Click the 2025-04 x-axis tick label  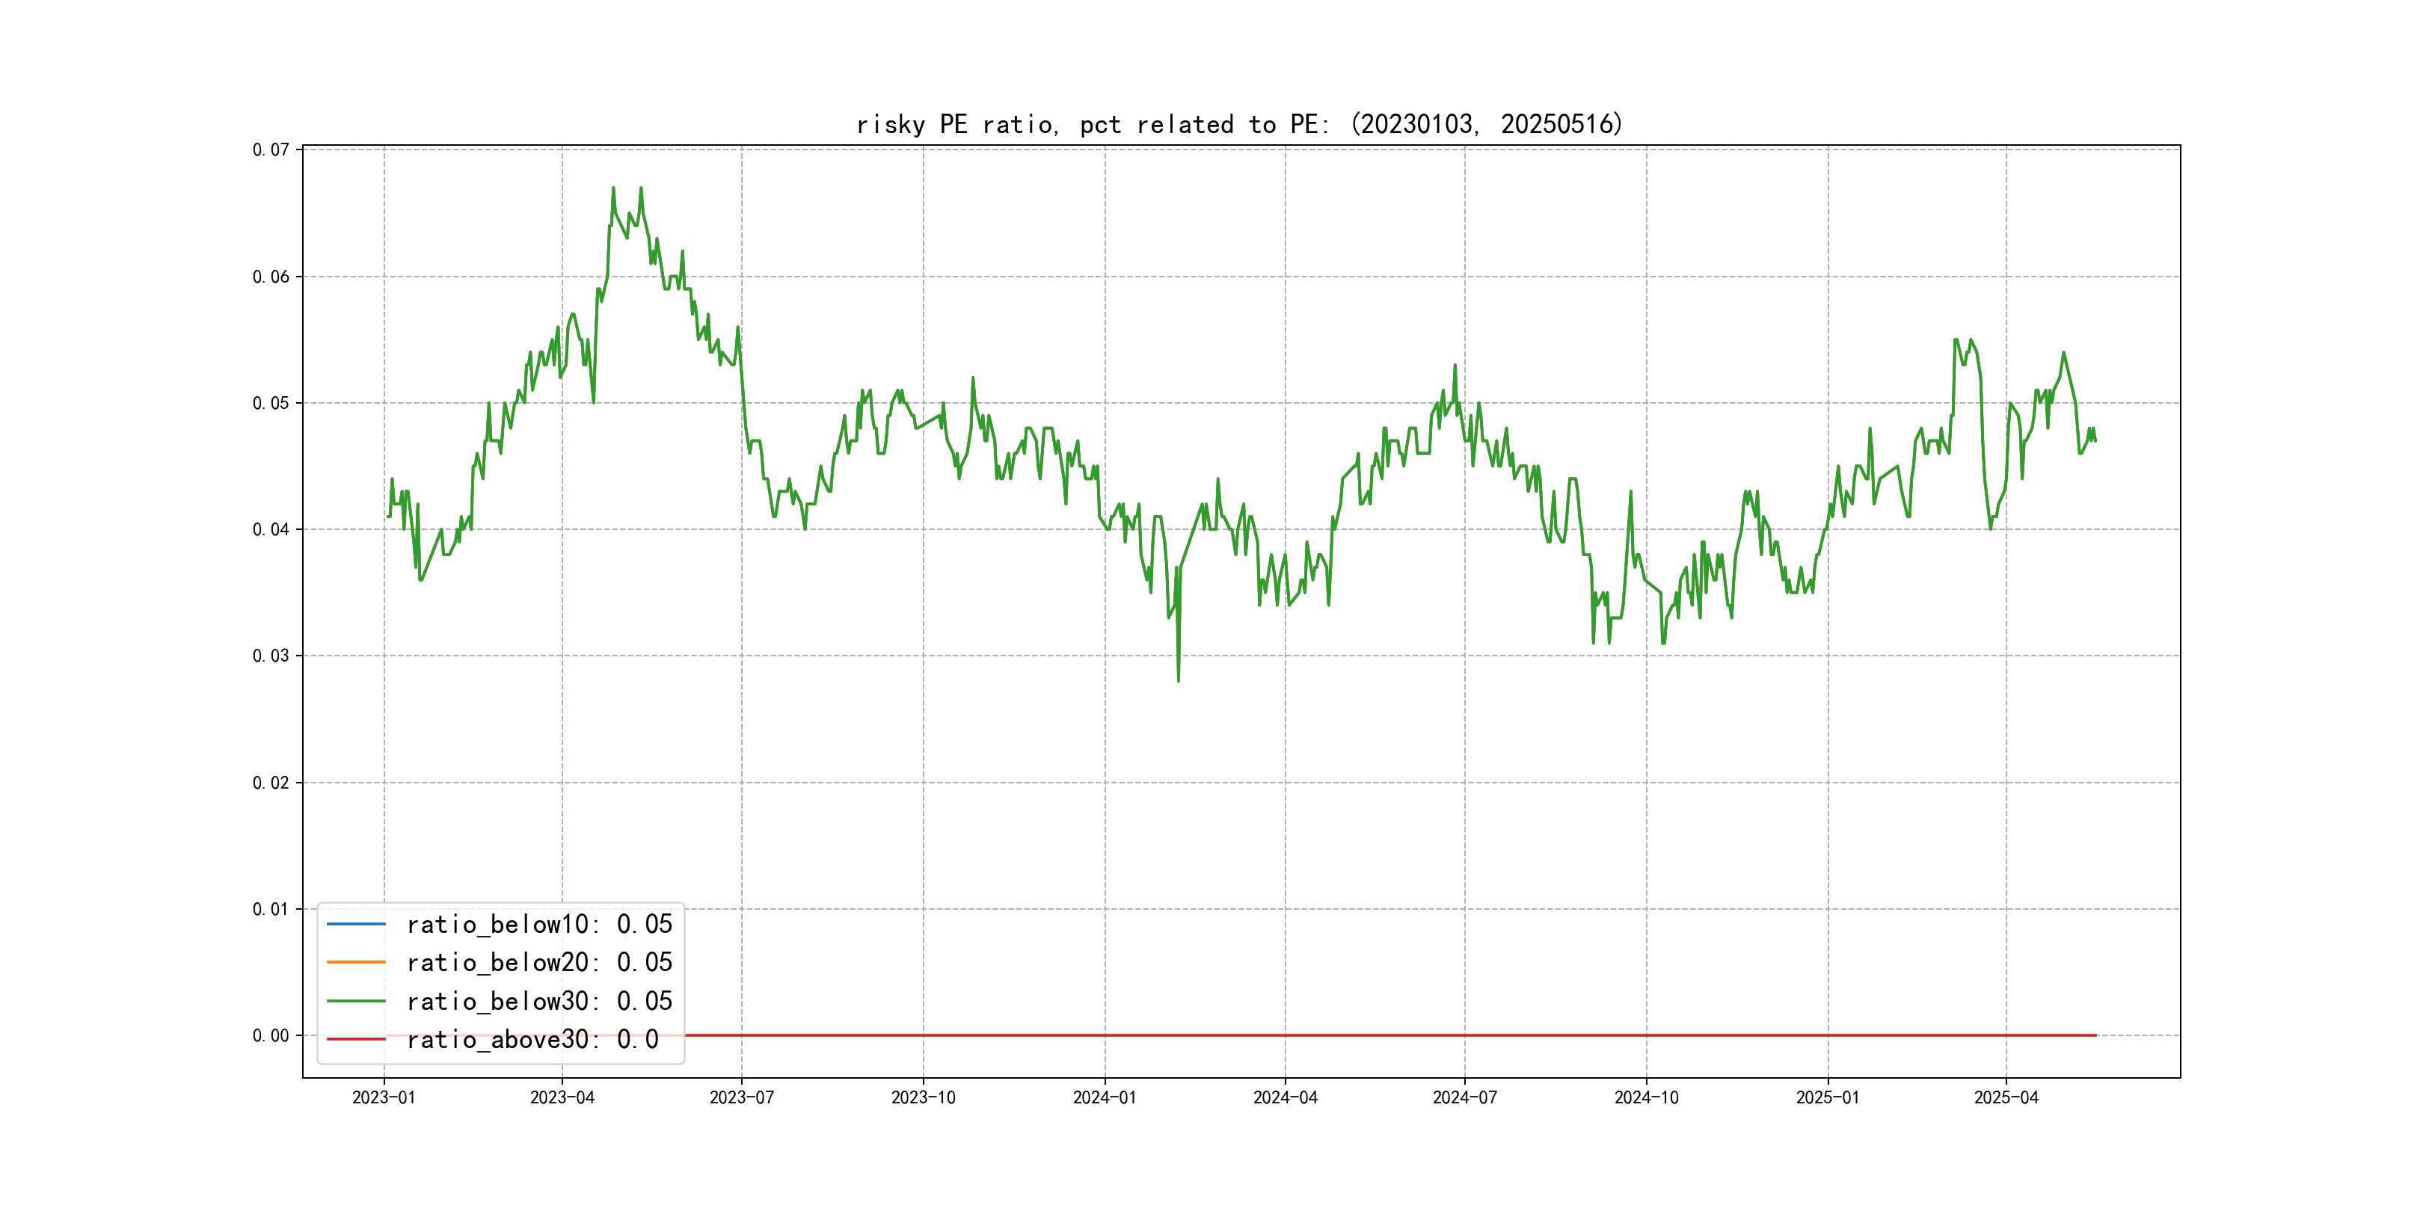click(x=2006, y=1097)
